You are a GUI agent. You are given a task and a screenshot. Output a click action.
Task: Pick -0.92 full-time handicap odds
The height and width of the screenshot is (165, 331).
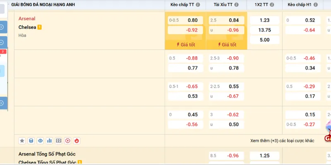(x=185, y=30)
